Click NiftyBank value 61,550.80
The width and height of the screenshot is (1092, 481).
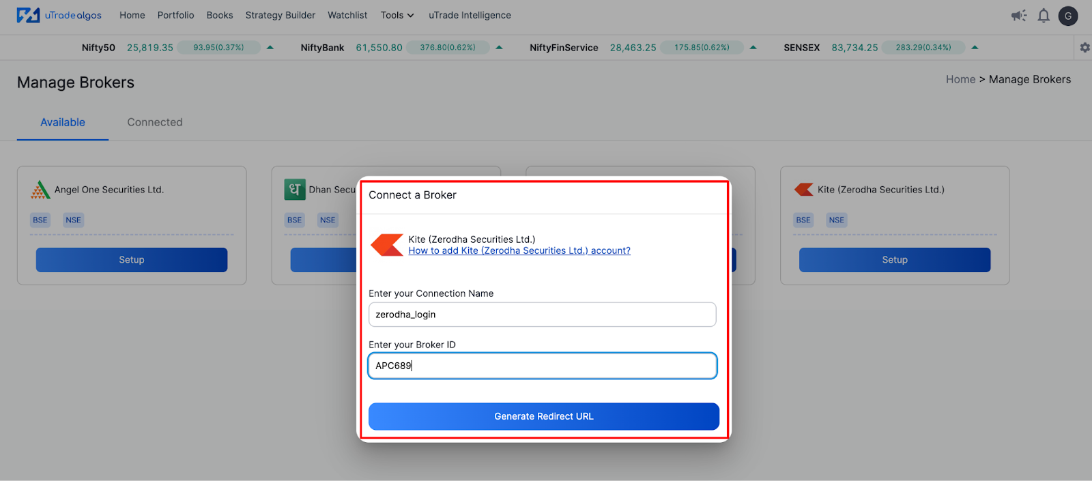coord(379,48)
